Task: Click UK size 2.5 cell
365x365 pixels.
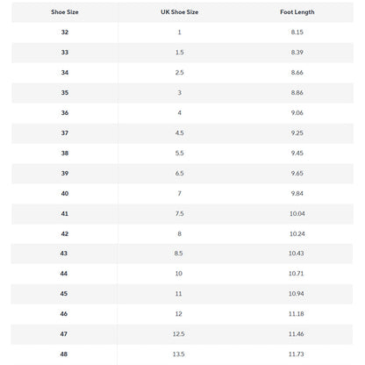Action: 180,73
